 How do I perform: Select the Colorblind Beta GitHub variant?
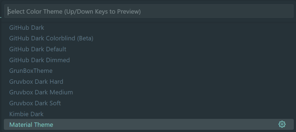(51, 38)
